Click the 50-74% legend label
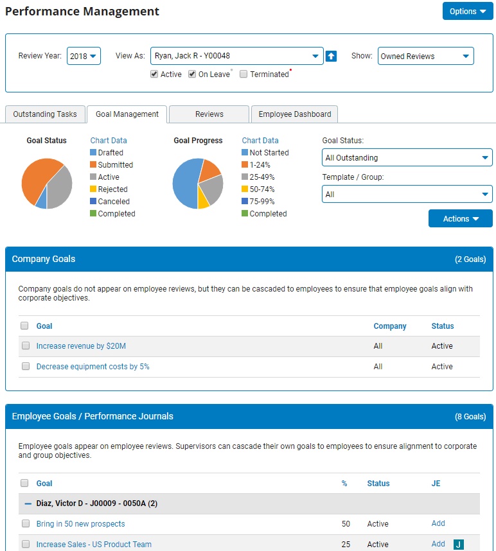496x551 pixels. pos(262,189)
